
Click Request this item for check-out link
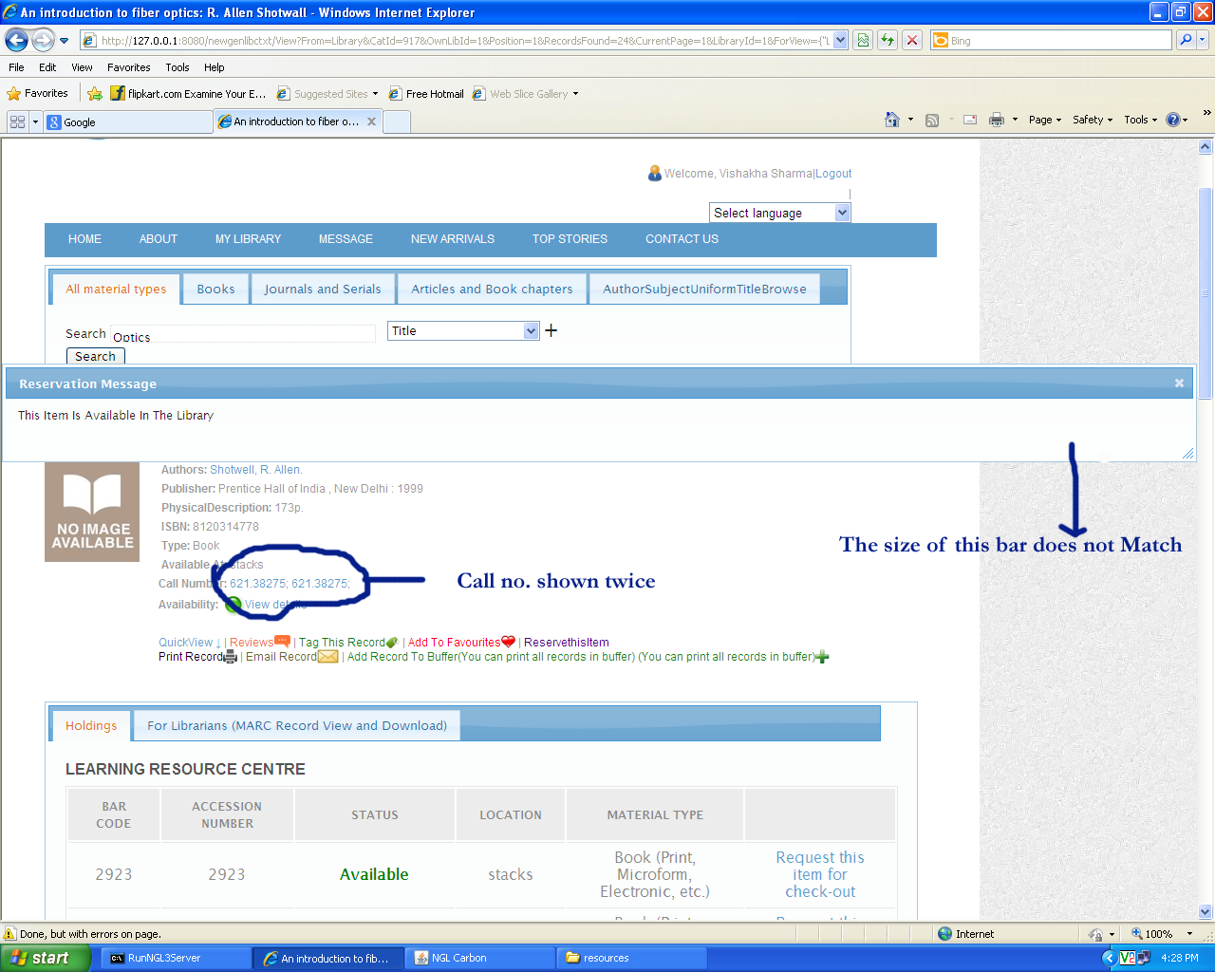(819, 874)
